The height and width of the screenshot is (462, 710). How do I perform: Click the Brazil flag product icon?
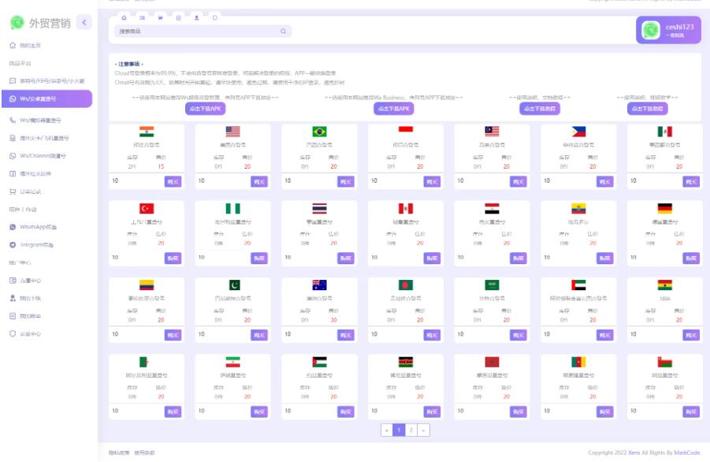319,132
